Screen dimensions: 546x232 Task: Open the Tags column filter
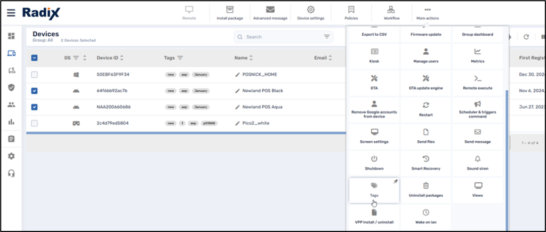180,58
